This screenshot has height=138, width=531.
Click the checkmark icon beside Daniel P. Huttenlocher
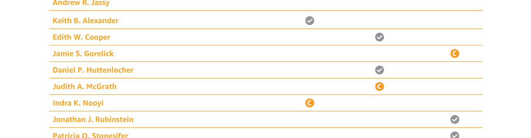point(379,70)
